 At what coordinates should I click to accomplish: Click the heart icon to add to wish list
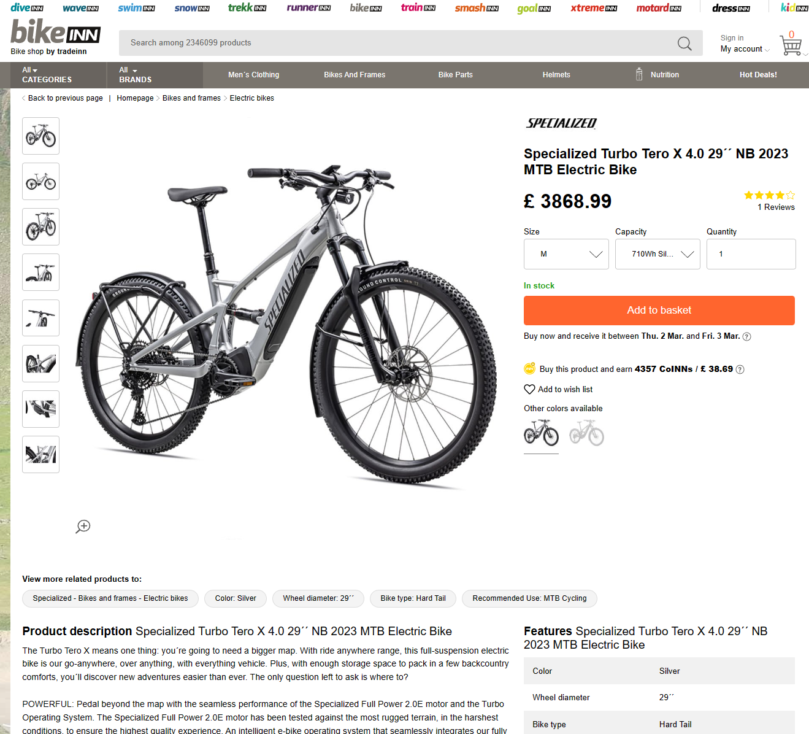click(x=530, y=389)
